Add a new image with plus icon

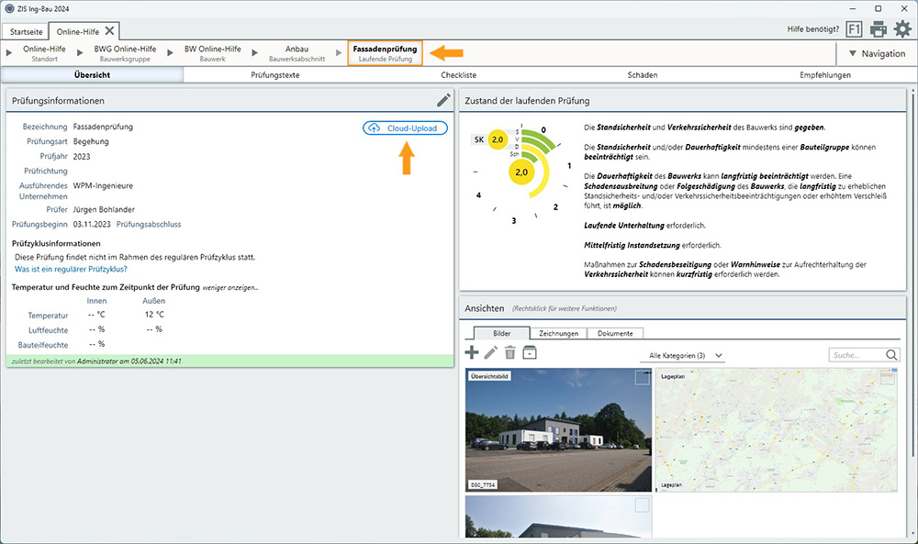point(472,353)
